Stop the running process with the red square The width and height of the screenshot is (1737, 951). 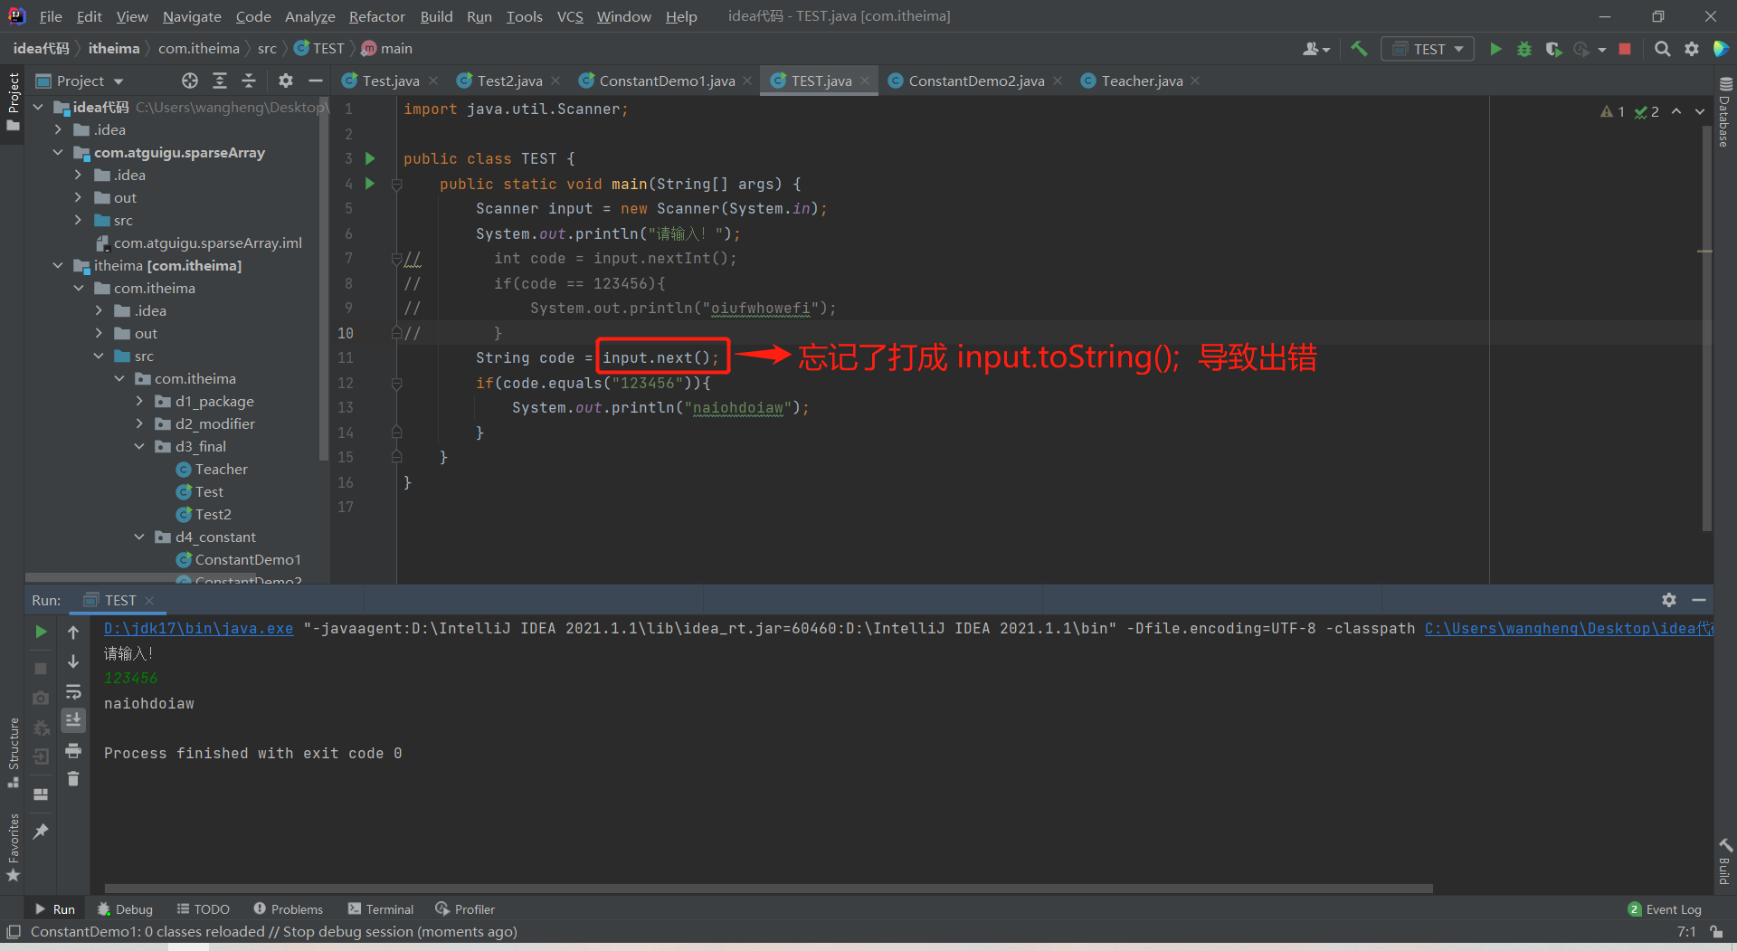tap(1625, 49)
